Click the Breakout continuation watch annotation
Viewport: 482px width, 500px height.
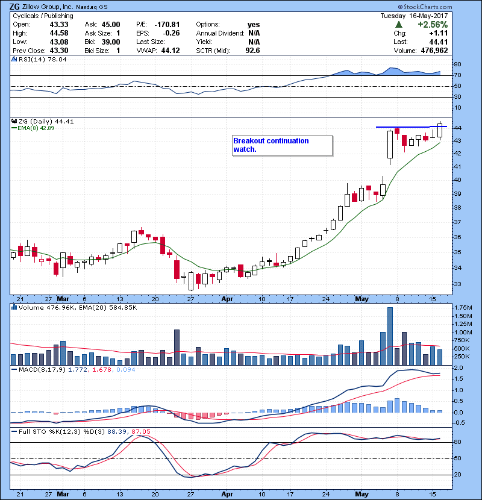283,145
